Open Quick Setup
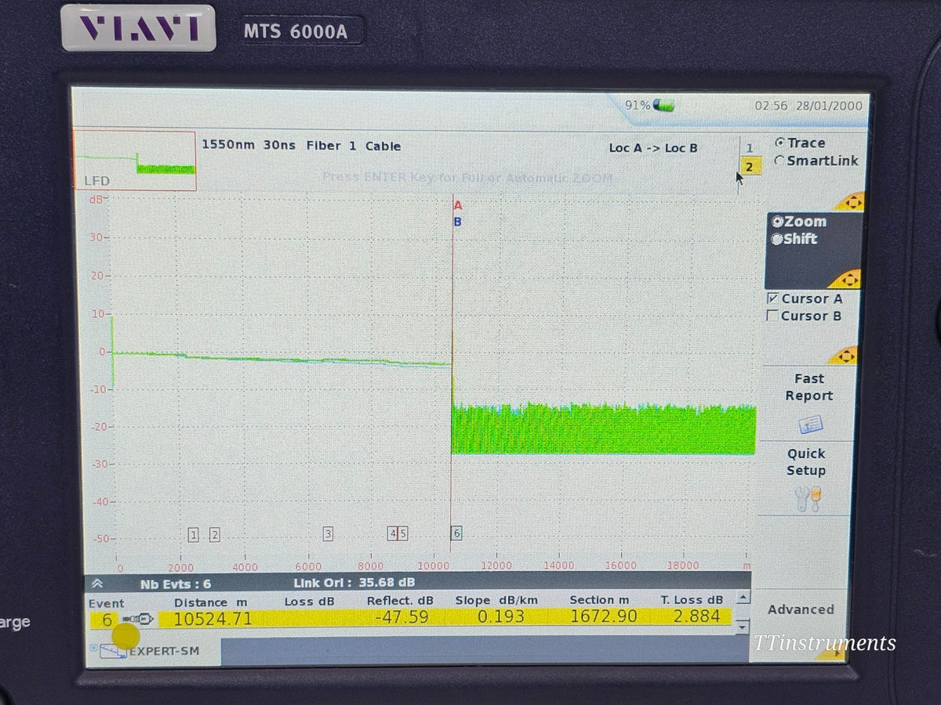 [x=806, y=462]
